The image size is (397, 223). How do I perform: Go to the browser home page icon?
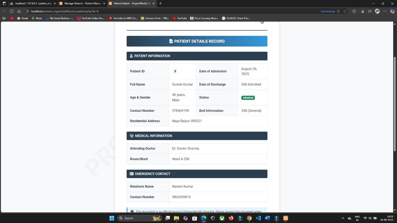(x=19, y=11)
